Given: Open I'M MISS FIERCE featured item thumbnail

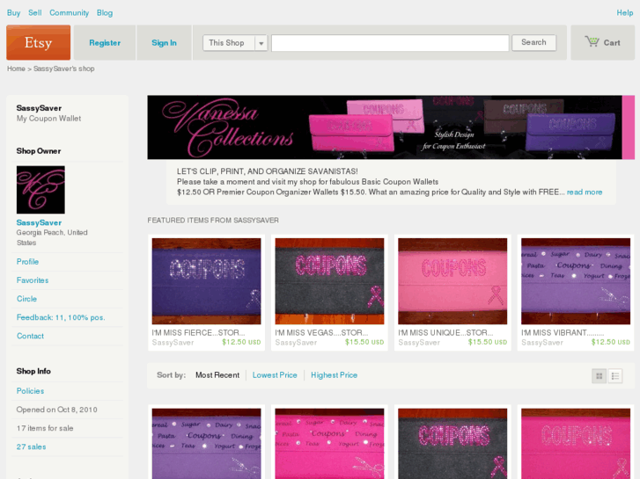Looking at the screenshot, I should (206, 281).
